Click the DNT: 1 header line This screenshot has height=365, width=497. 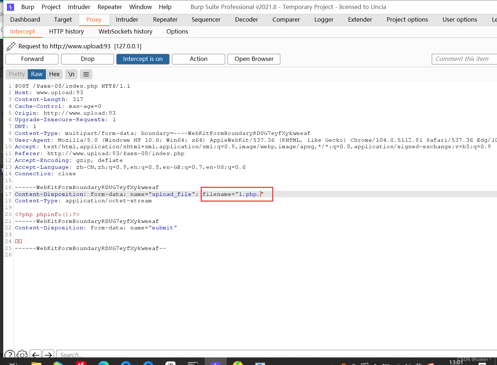pyautogui.click(x=26, y=127)
